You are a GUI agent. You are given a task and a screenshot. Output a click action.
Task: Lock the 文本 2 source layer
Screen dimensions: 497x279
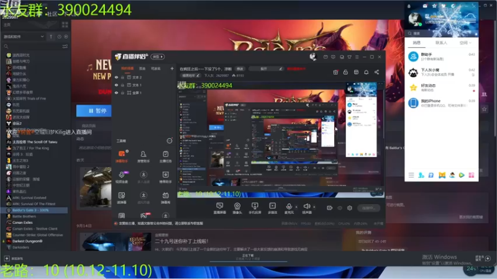122,77
